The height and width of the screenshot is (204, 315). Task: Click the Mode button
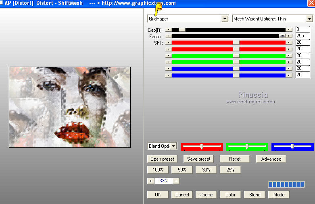click(279, 195)
